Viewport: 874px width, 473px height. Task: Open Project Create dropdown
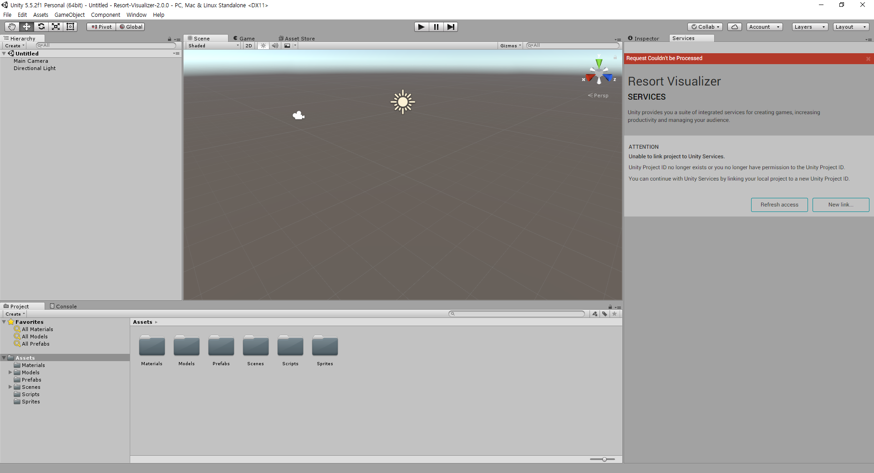[x=15, y=314]
